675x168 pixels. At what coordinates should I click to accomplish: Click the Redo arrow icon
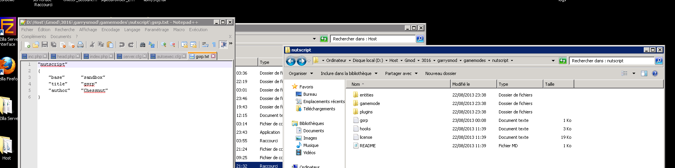[x=130, y=45]
